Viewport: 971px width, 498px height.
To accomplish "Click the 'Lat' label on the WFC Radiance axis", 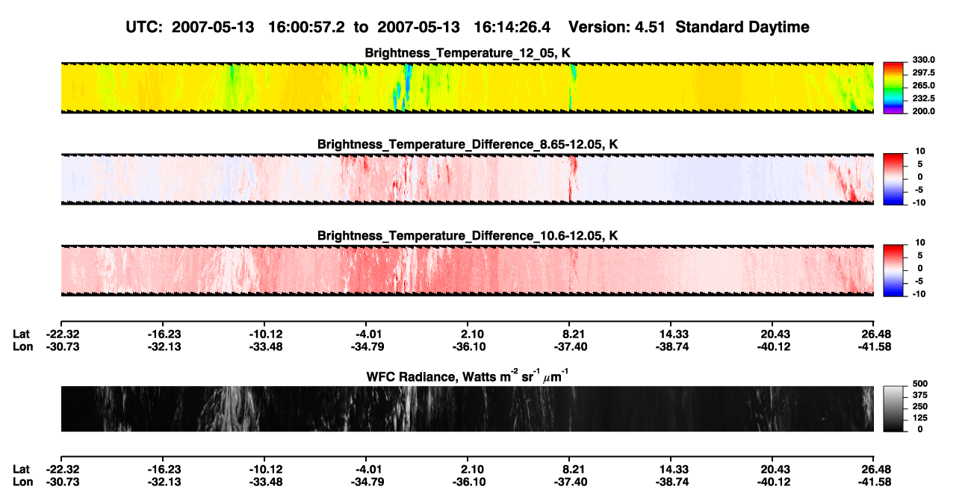I will click(x=22, y=469).
